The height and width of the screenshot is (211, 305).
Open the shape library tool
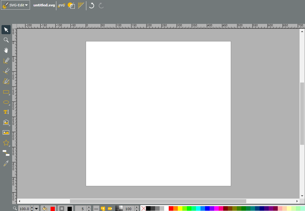click(6, 122)
